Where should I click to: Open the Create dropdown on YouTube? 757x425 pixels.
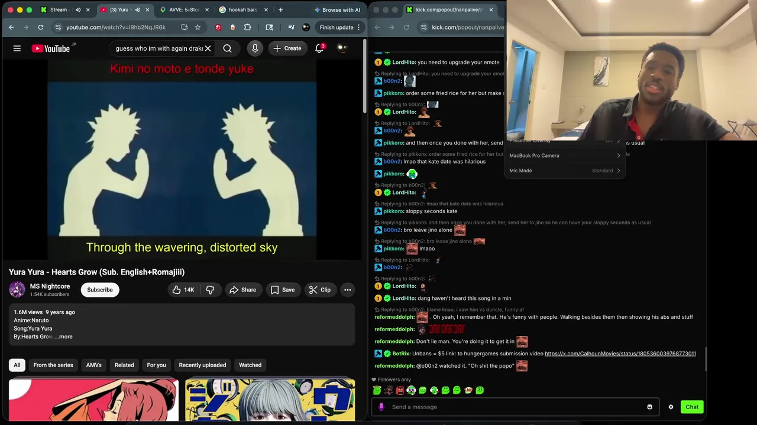coord(287,48)
